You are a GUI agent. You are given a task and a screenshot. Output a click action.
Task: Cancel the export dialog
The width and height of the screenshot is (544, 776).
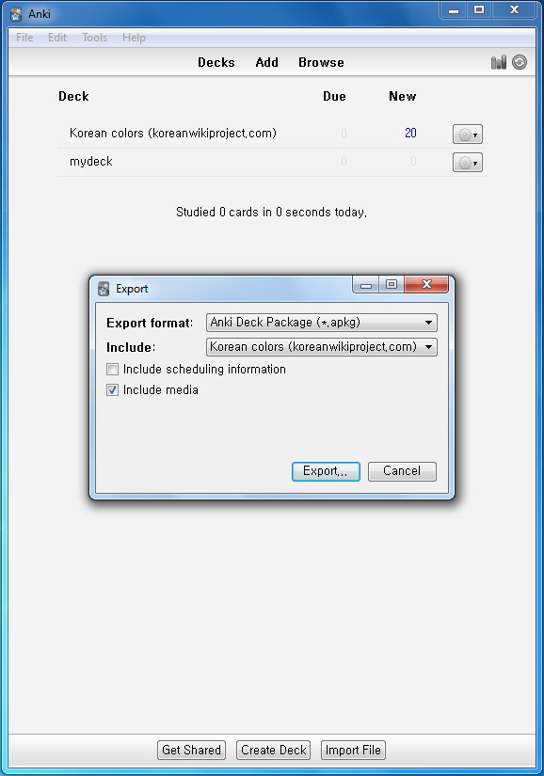tap(402, 471)
